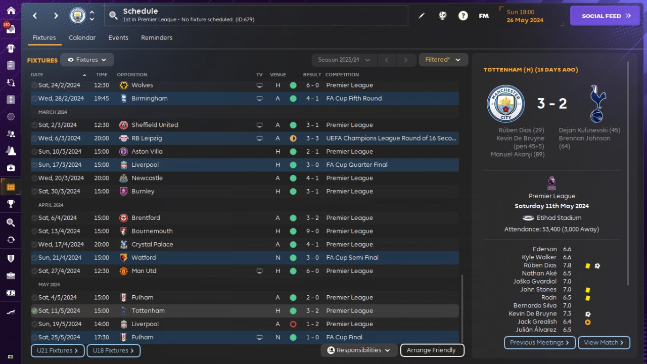Click the pencil edit icon in top bar
The height and width of the screenshot is (364, 647).
pyautogui.click(x=422, y=16)
